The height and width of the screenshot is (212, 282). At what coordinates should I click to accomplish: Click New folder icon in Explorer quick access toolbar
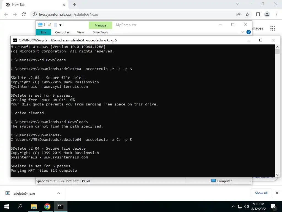[55, 25]
